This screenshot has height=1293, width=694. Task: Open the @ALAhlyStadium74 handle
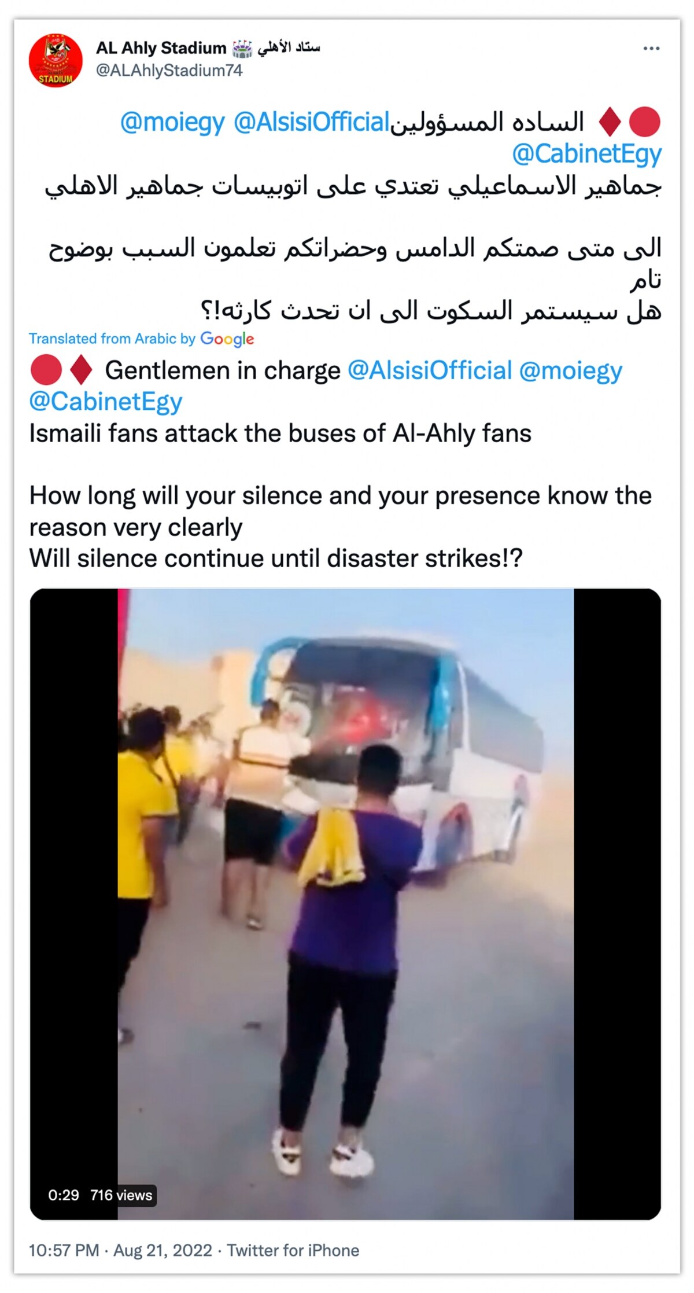point(169,71)
